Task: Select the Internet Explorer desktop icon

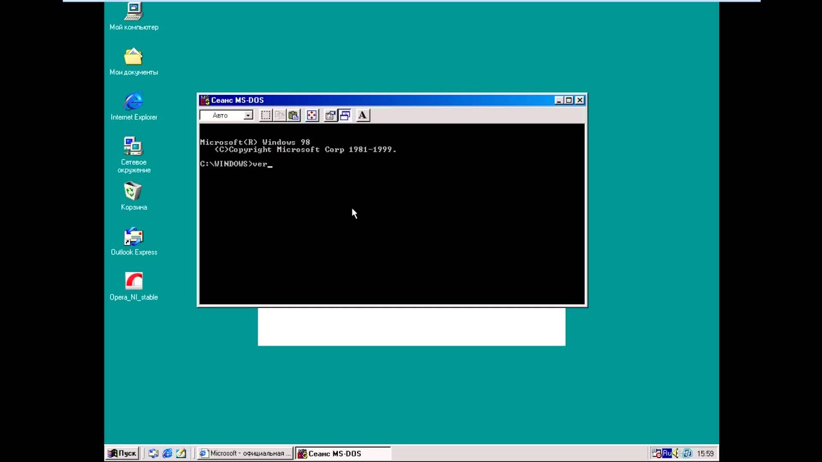Action: (134, 107)
